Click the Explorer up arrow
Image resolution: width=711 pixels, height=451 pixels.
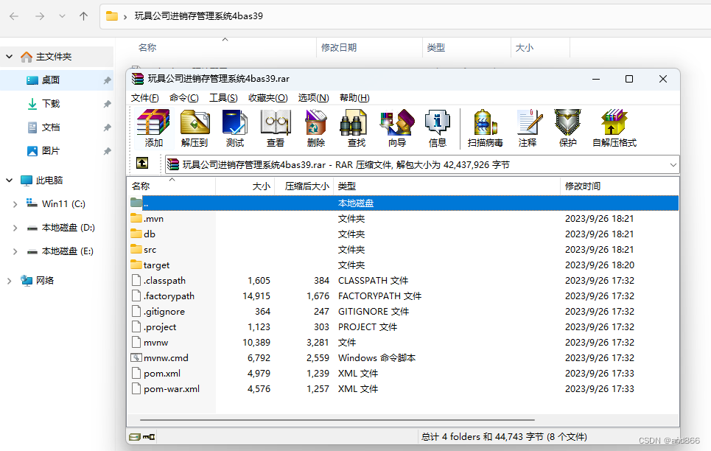tap(83, 16)
